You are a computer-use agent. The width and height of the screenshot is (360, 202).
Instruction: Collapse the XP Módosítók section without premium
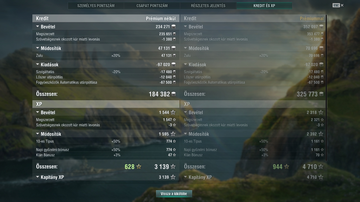pos(37,134)
